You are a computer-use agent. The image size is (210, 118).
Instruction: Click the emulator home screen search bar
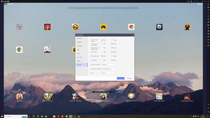(x=103, y=8)
